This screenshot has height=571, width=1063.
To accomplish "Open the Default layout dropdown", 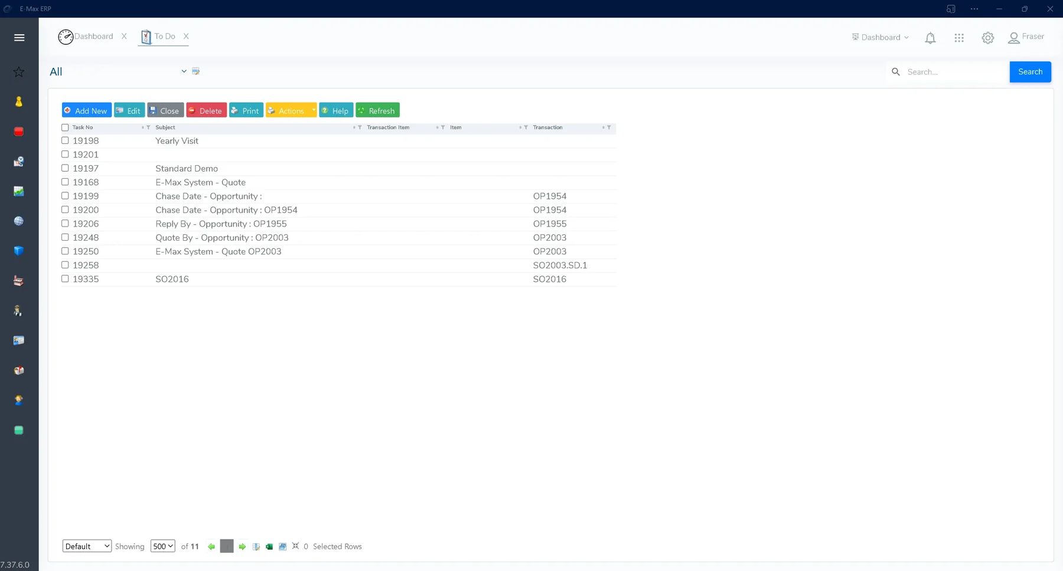I will [x=87, y=546].
